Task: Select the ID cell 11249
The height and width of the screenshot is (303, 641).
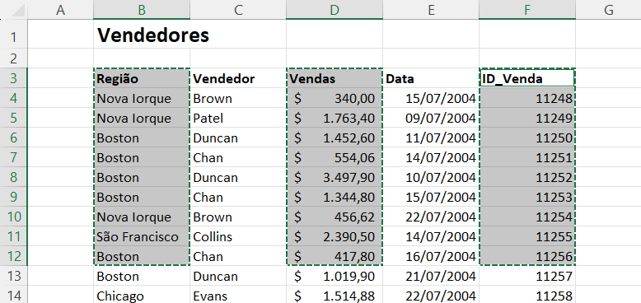Action: point(527,118)
